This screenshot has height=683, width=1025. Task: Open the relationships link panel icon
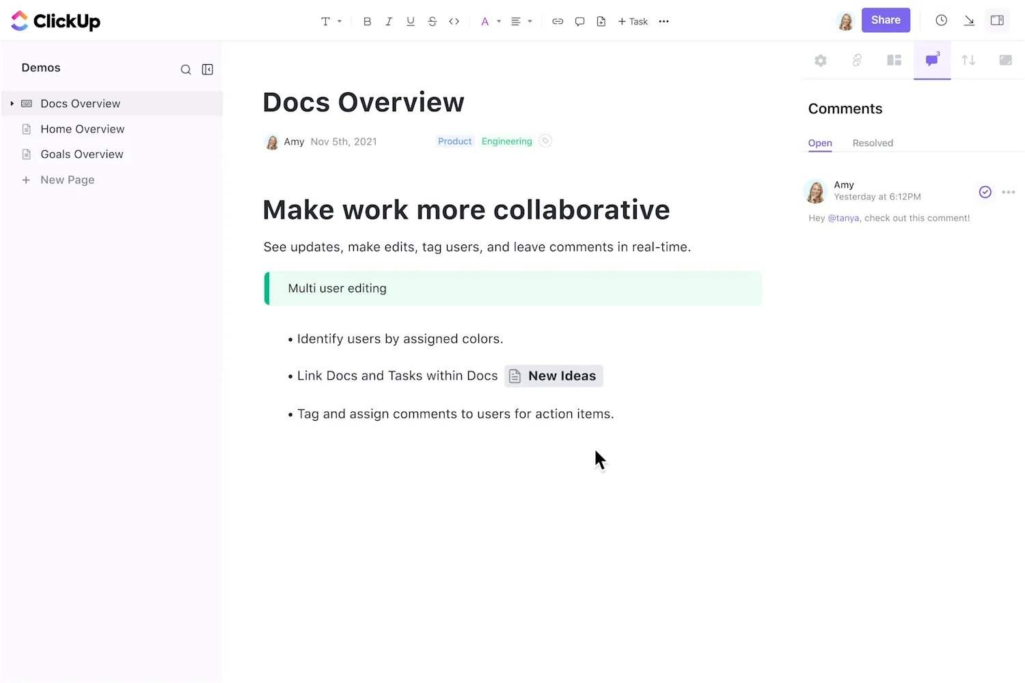point(857,60)
